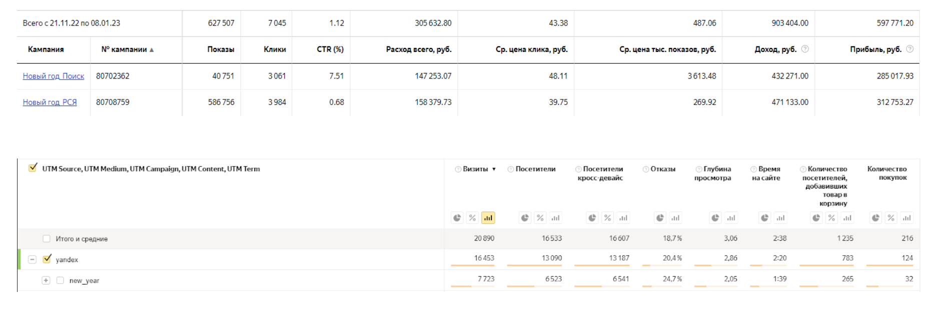Uncheck the yandex row checkbox
The width and height of the screenshot is (946, 315).
pyautogui.click(x=47, y=259)
